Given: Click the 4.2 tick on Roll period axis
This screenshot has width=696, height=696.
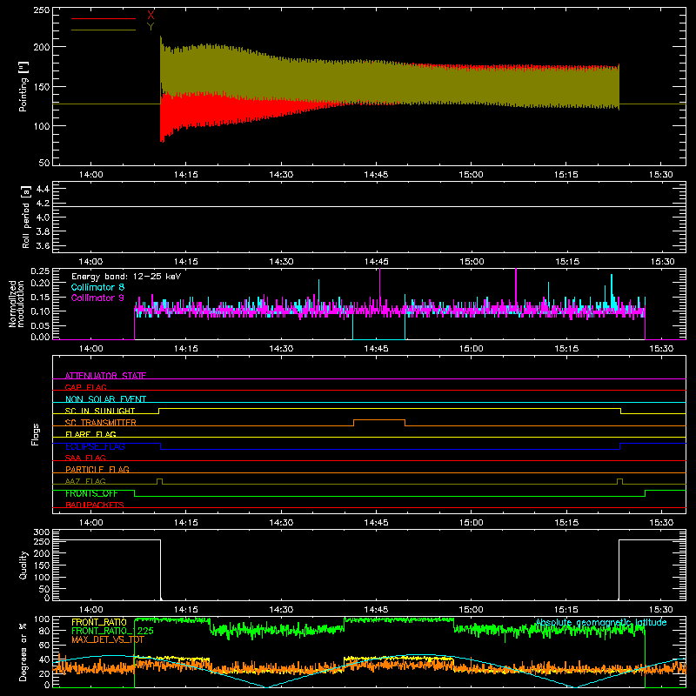Looking at the screenshot, I should (43, 204).
